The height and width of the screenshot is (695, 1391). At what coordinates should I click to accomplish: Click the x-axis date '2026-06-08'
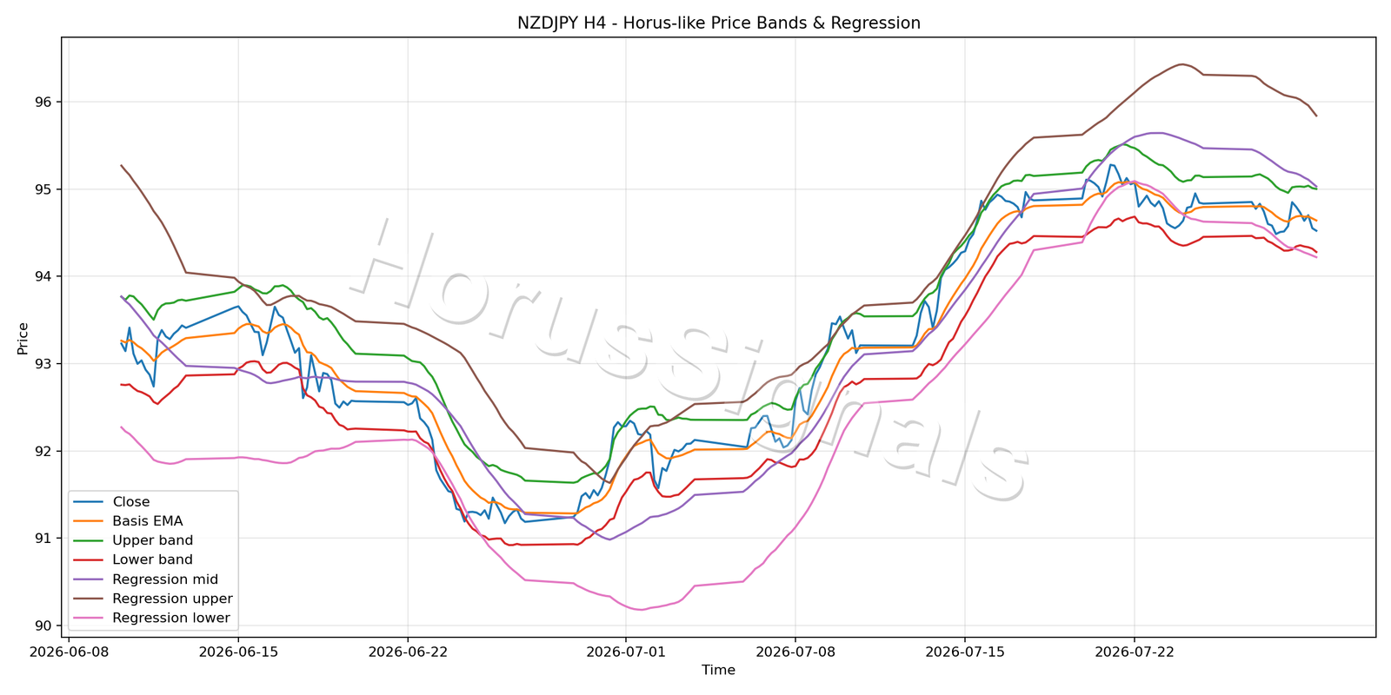(x=69, y=652)
